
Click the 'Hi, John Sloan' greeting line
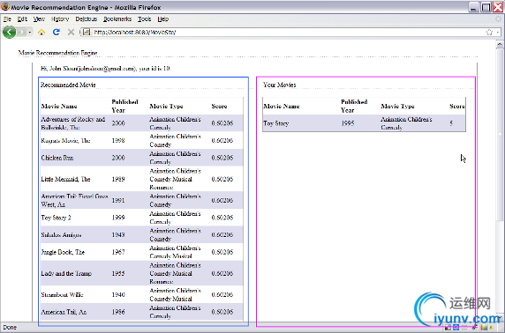pyautogui.click(x=105, y=69)
